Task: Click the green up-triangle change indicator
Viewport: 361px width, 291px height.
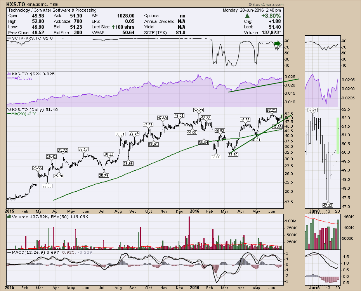Action: (x=247, y=16)
